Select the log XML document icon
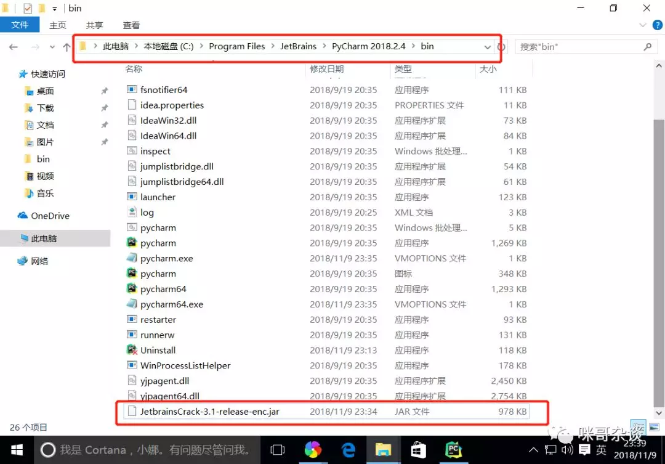The image size is (665, 464). pyautogui.click(x=132, y=212)
